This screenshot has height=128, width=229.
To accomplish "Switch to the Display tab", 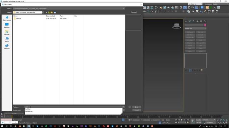I will tap(201, 21).
